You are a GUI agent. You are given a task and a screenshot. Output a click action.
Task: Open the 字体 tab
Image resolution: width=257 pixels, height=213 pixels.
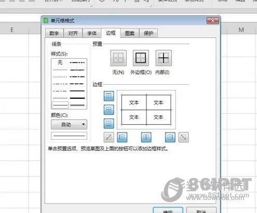(92, 33)
